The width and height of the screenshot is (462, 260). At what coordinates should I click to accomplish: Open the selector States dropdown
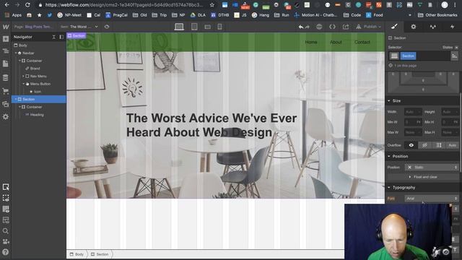pyautogui.click(x=450, y=47)
